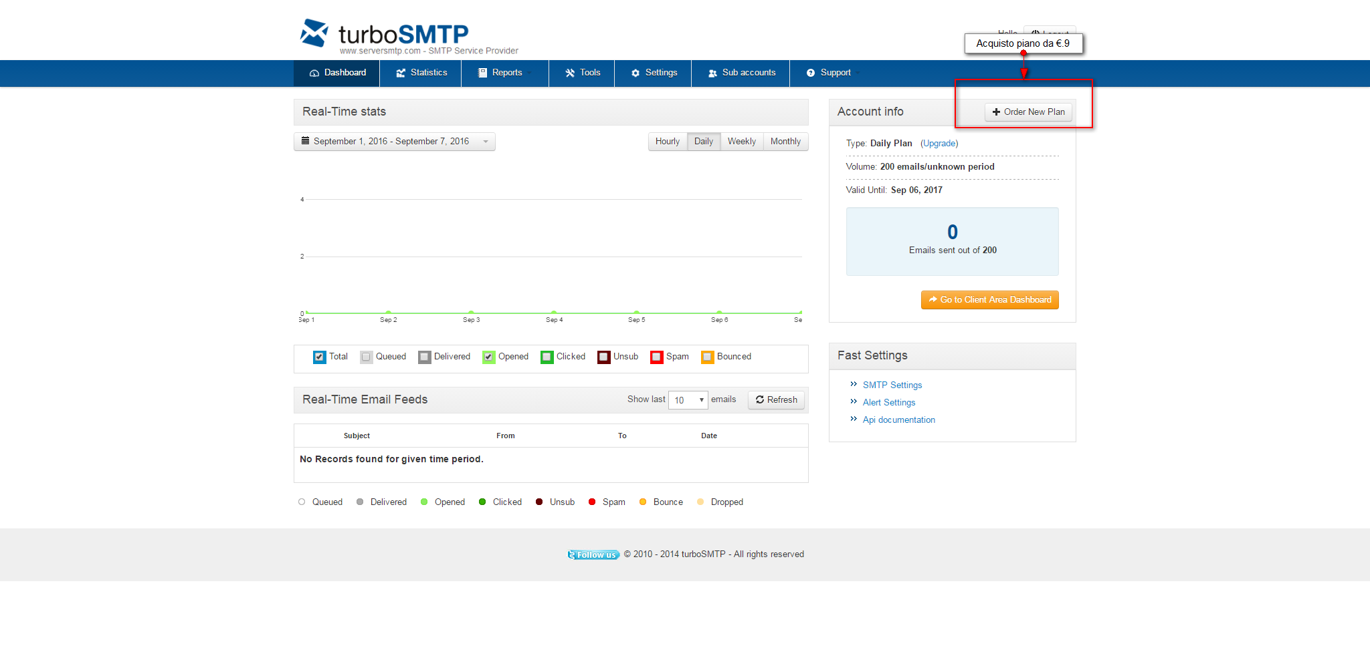Click the Order New Plan button
Screen dimensions: 1370x658
click(1028, 112)
